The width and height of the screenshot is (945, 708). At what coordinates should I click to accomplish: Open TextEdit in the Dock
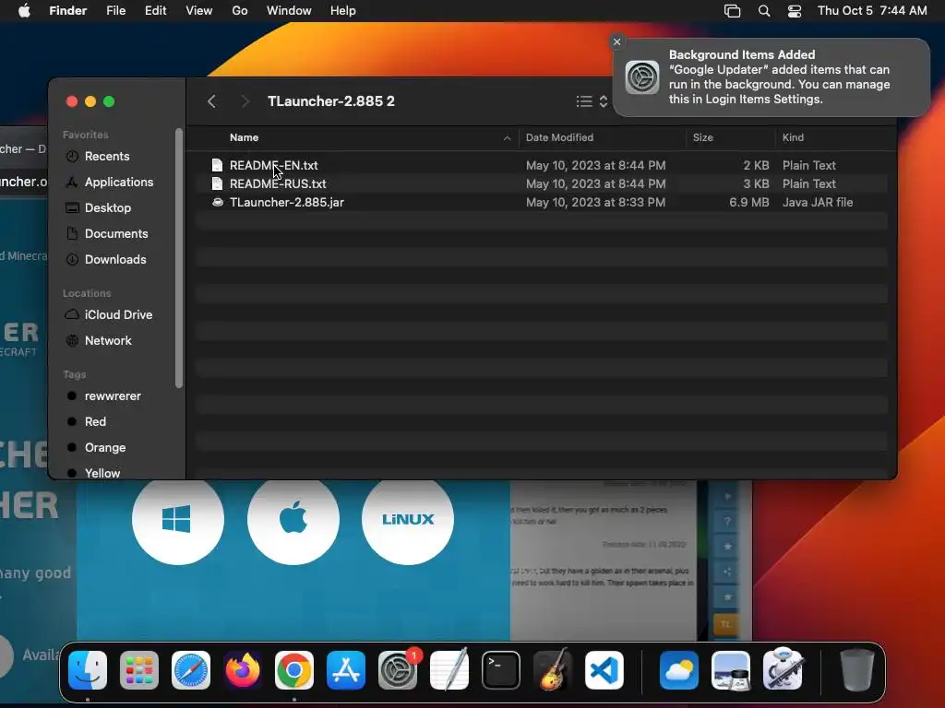pyautogui.click(x=449, y=670)
